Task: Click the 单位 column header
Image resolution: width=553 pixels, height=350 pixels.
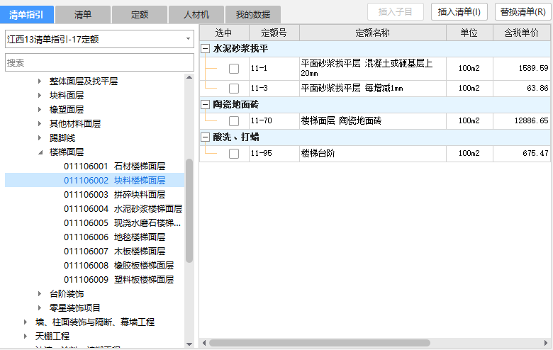Action: coord(469,33)
